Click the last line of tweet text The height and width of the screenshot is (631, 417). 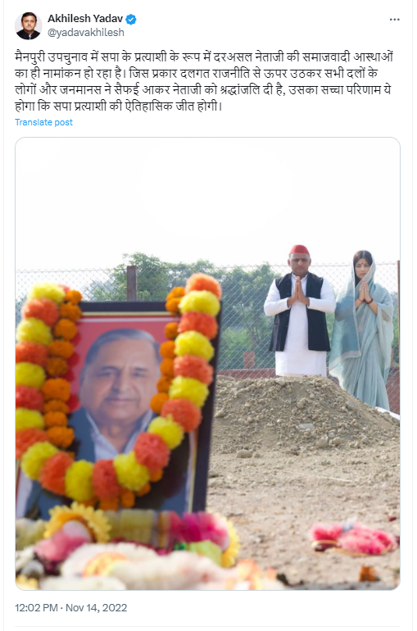(x=118, y=107)
